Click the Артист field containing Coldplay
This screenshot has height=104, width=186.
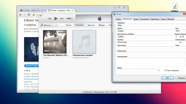coord(145,31)
